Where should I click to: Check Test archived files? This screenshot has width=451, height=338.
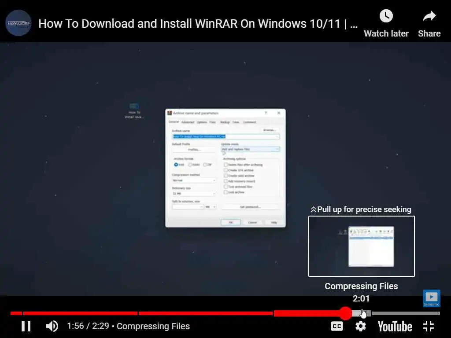(x=226, y=187)
